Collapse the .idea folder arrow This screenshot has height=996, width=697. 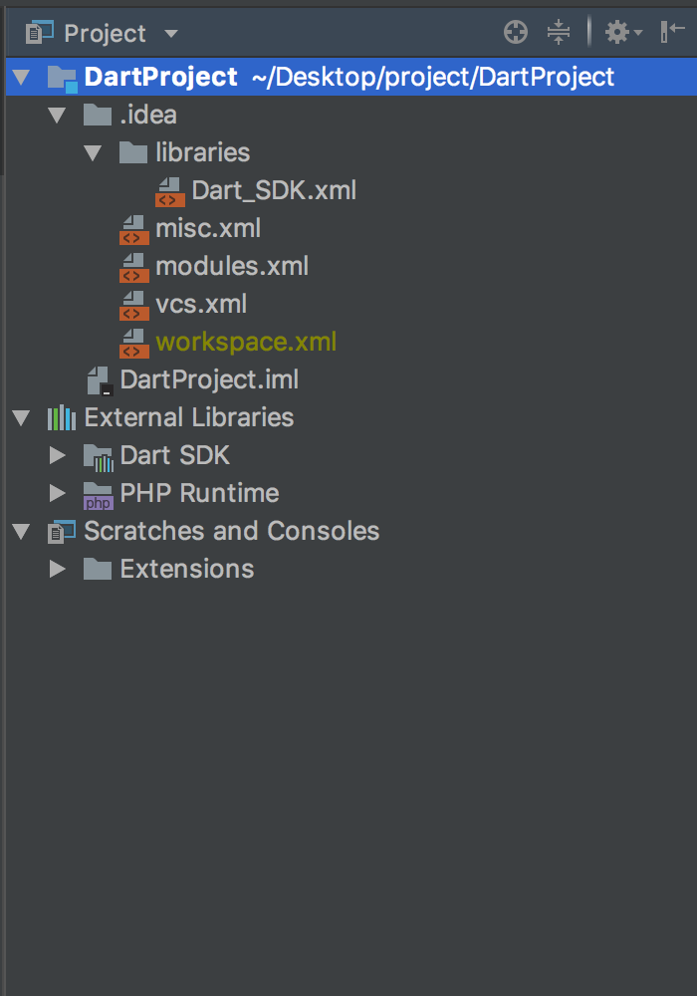coord(58,116)
